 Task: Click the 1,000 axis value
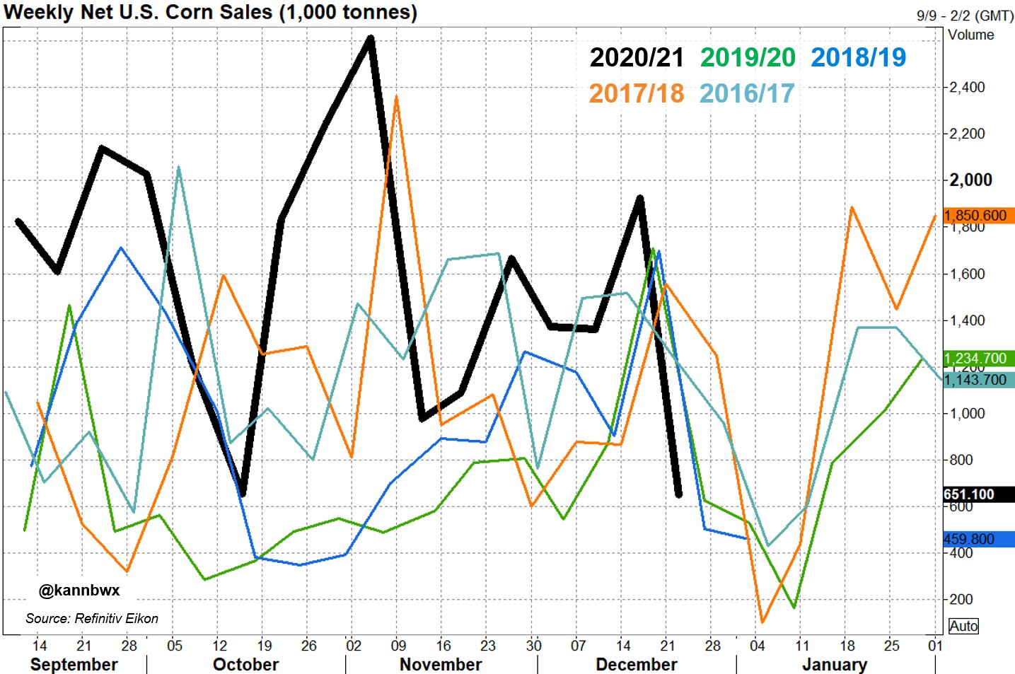tap(967, 413)
